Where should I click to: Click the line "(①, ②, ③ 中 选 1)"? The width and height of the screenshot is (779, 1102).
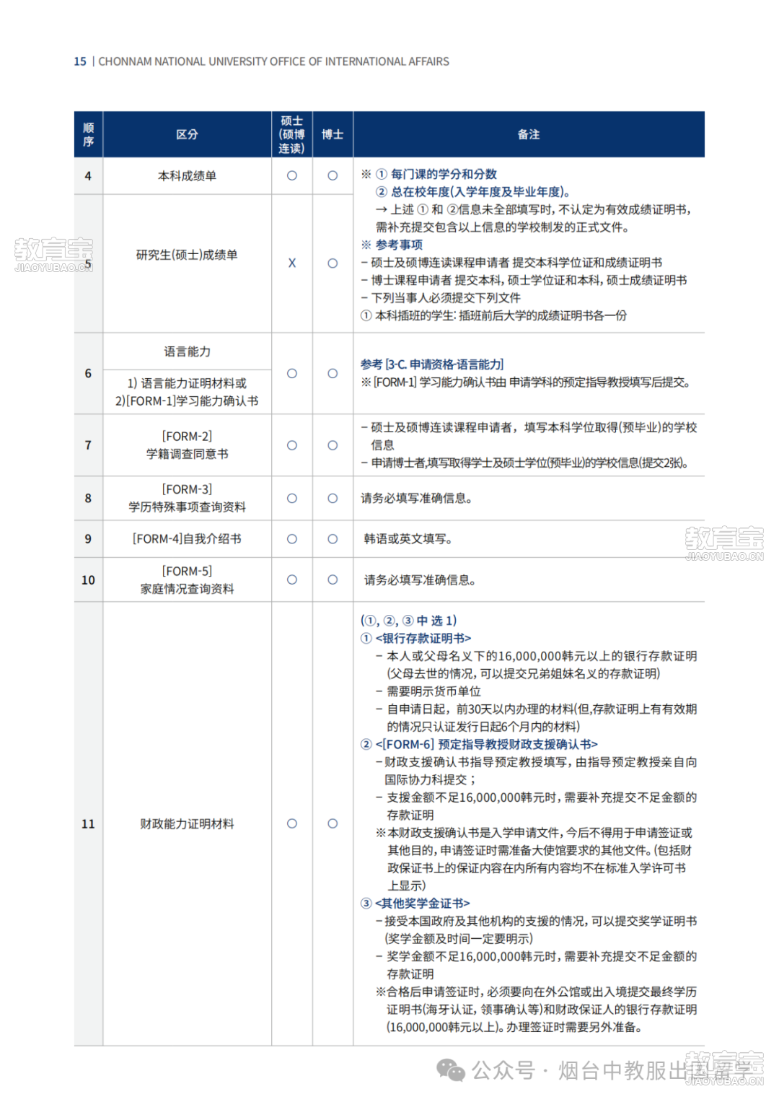coord(408,621)
